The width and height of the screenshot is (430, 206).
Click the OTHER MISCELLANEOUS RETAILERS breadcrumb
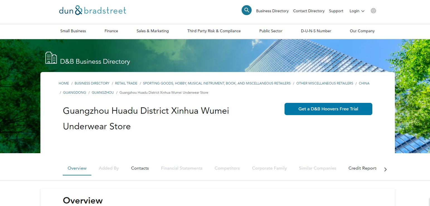click(324, 83)
